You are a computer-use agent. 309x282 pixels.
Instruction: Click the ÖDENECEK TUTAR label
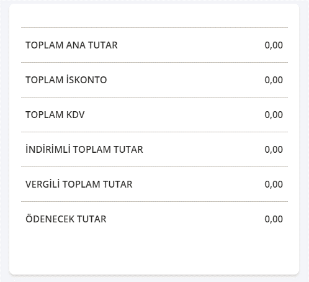coord(66,219)
